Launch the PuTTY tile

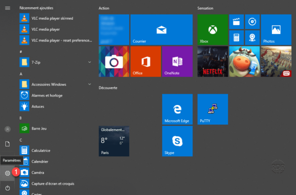tap(213, 109)
